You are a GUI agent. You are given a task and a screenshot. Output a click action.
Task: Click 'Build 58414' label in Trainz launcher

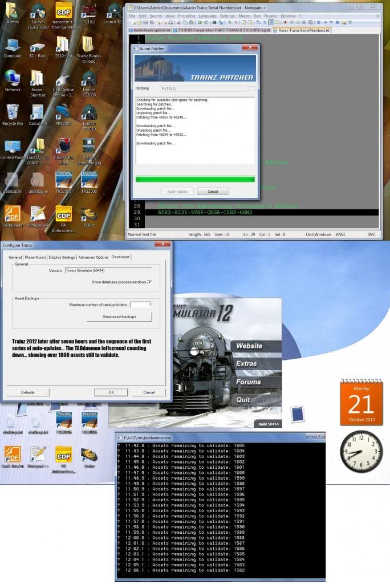coord(268,424)
